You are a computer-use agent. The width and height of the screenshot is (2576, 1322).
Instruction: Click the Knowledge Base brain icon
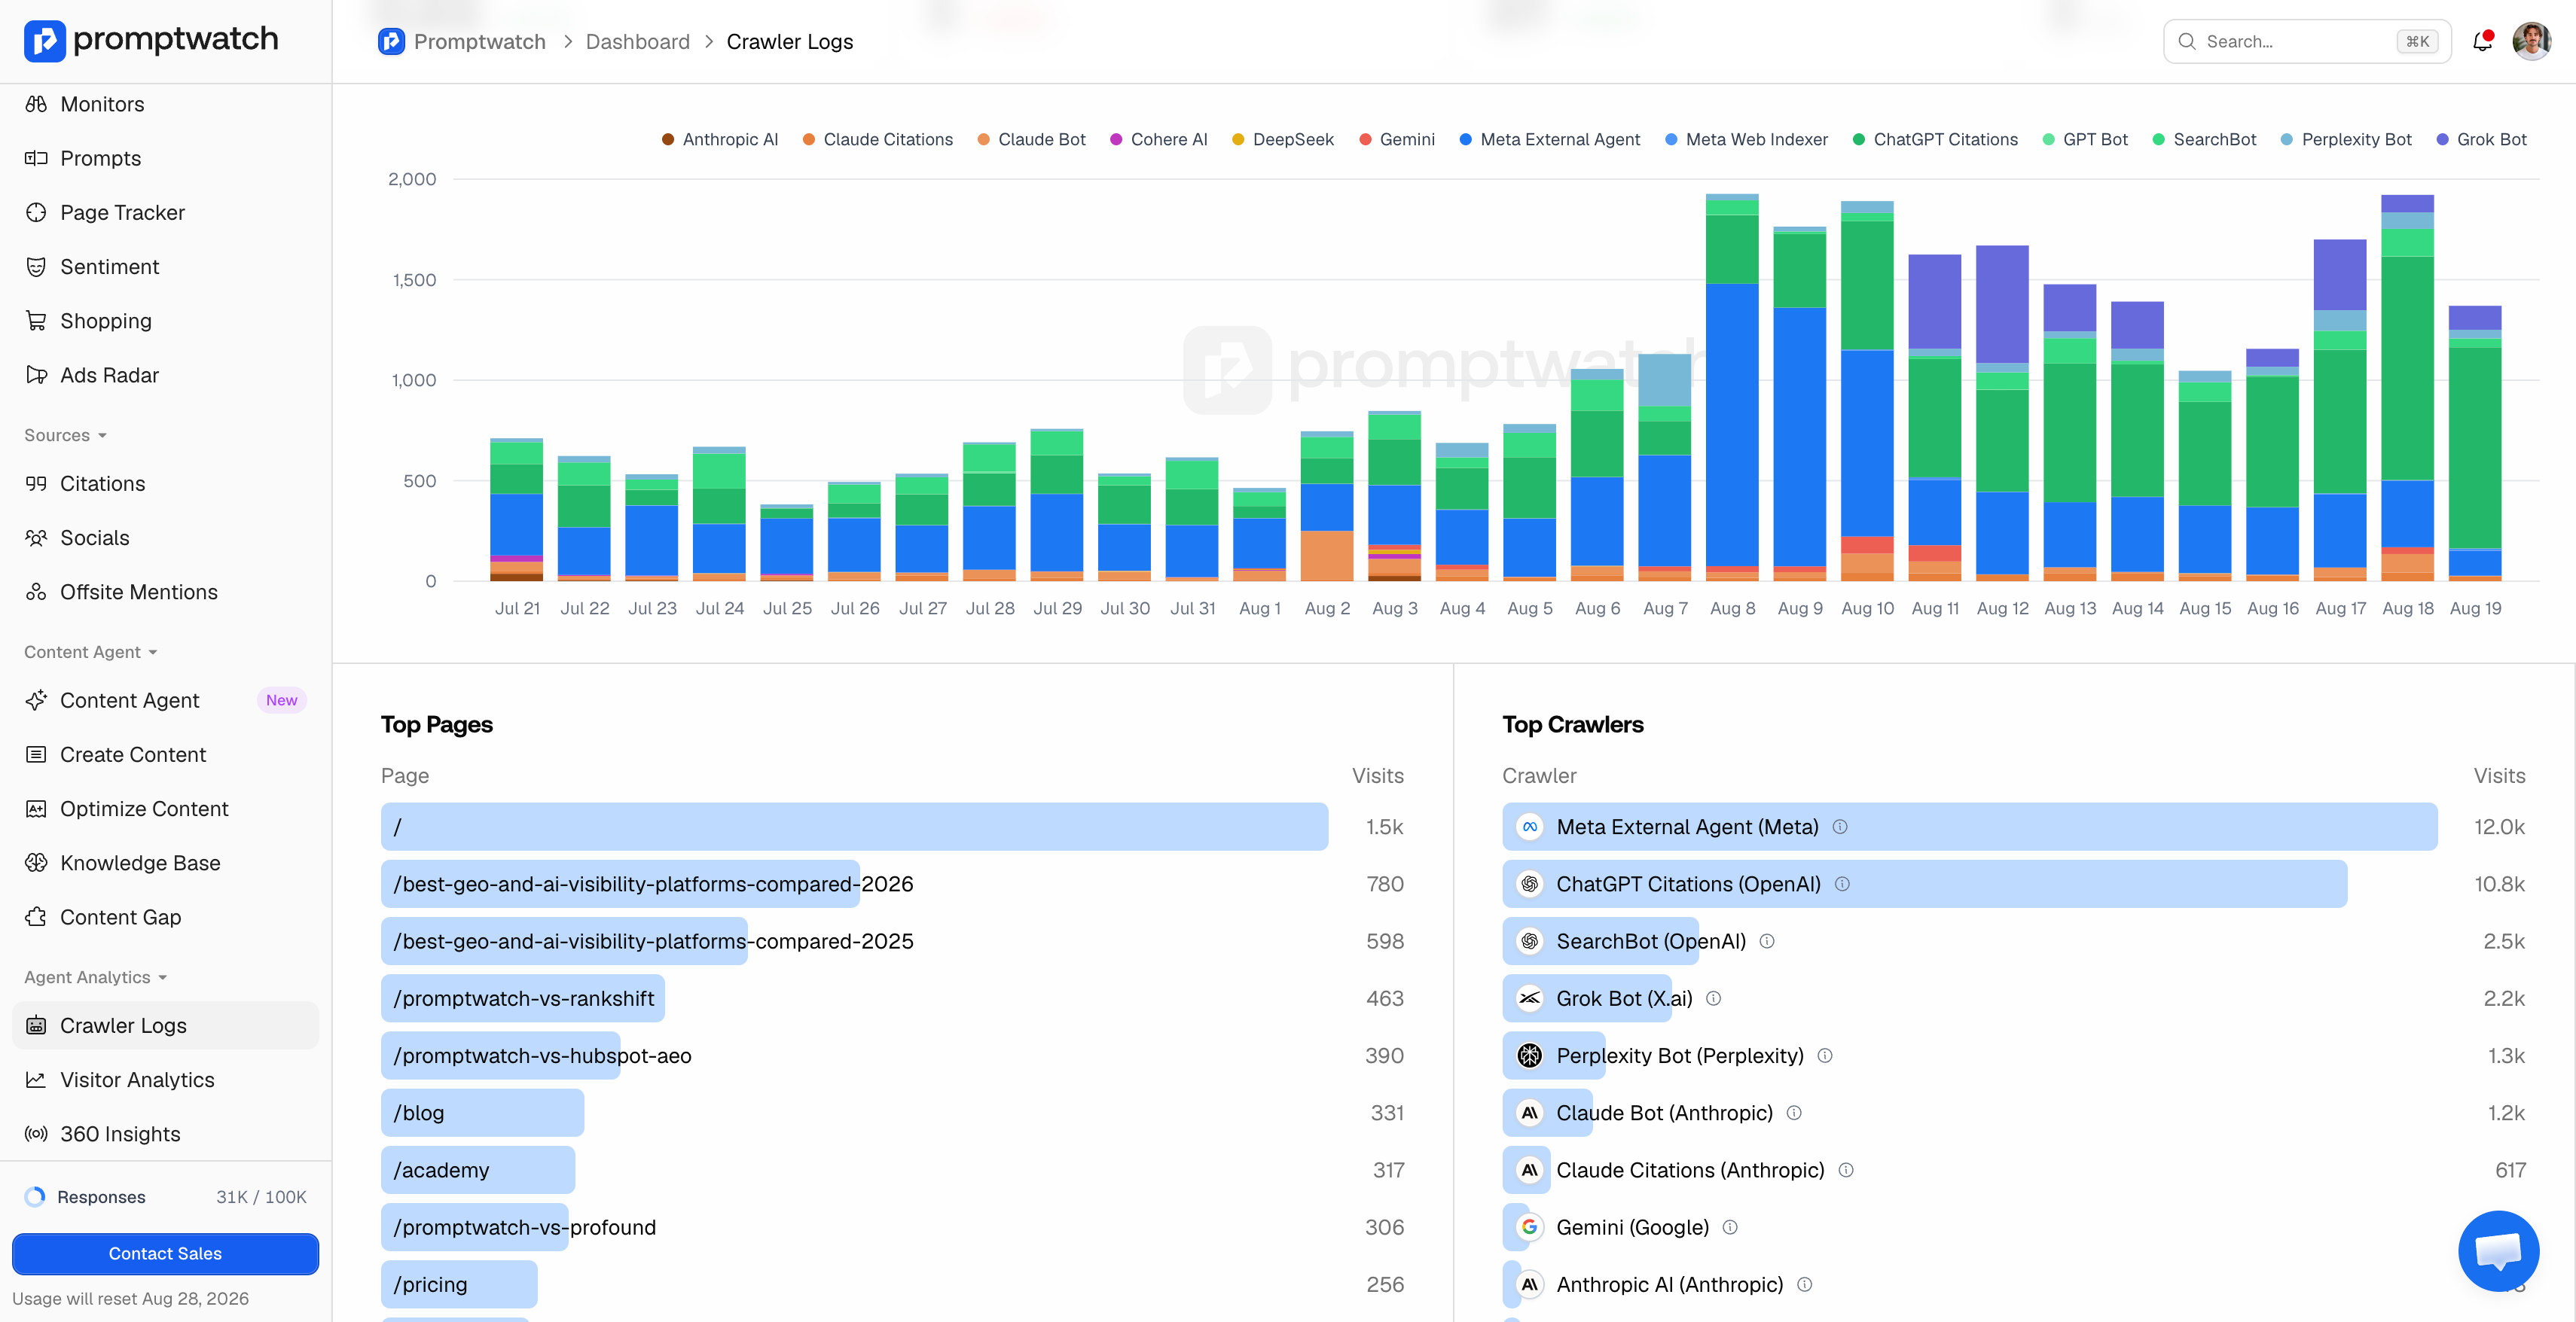click(x=36, y=862)
